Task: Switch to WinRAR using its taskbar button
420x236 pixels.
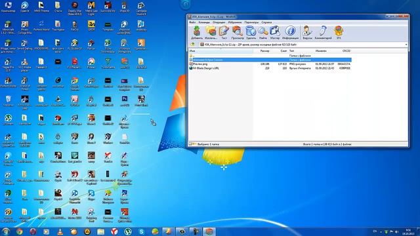Action: pyautogui.click(x=209, y=231)
